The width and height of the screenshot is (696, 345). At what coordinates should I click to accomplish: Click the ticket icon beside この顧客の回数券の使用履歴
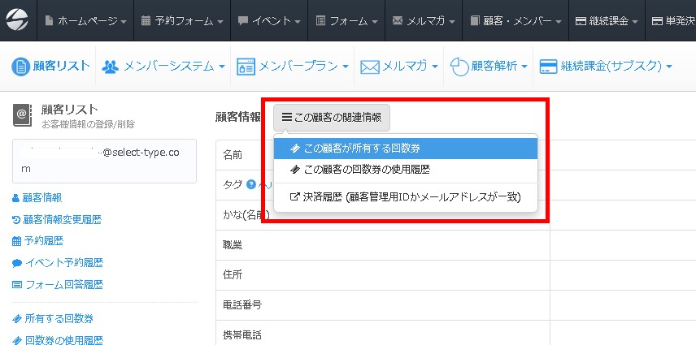click(x=294, y=170)
